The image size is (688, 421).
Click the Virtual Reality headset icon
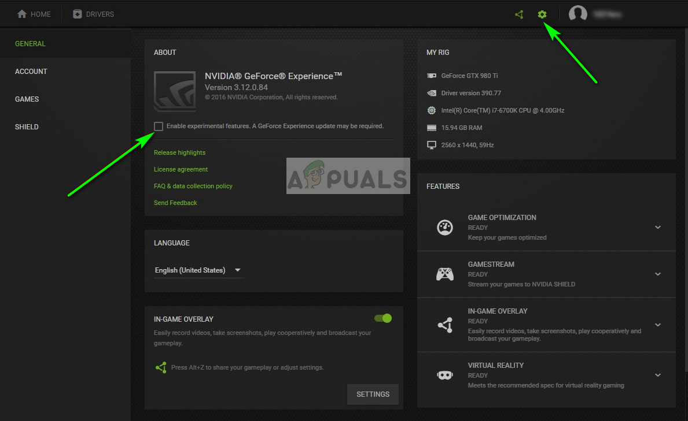tap(445, 375)
